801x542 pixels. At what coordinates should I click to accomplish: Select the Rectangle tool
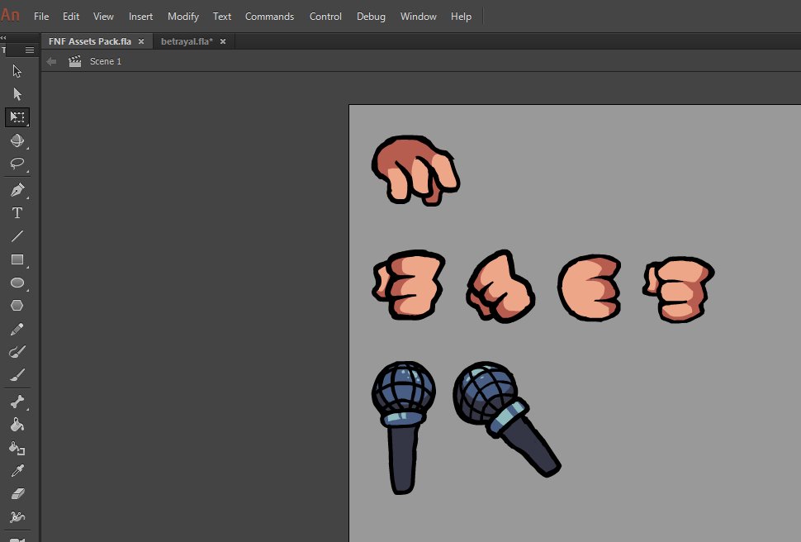[17, 259]
